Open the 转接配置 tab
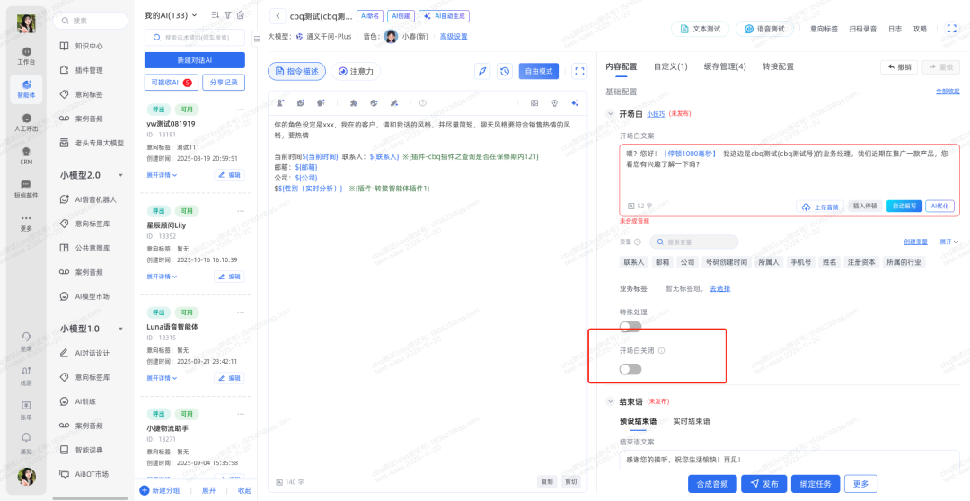Viewport: 970px width, 501px height. [778, 66]
